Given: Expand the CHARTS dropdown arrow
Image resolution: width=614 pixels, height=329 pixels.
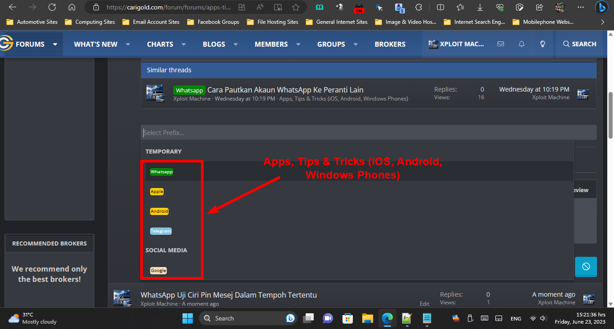Looking at the screenshot, I should (x=183, y=44).
